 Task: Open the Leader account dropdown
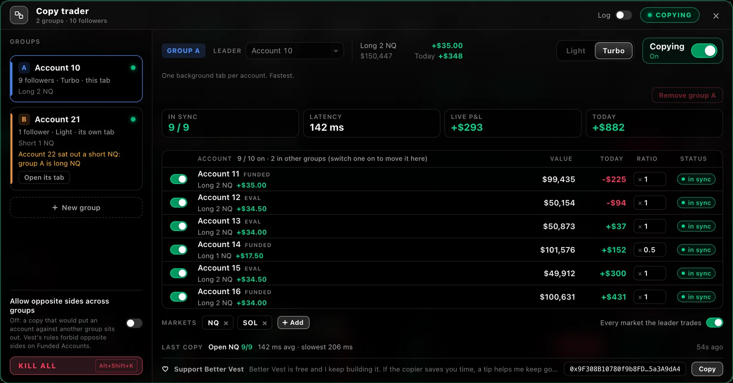(x=295, y=51)
